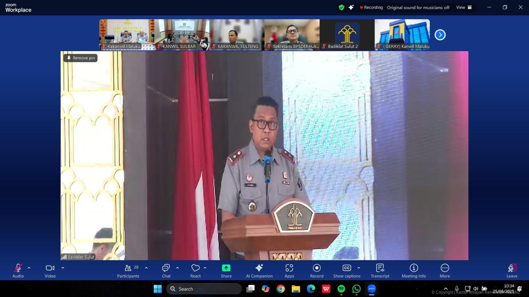
Task: Open the React emoji panel
Action: click(195, 271)
